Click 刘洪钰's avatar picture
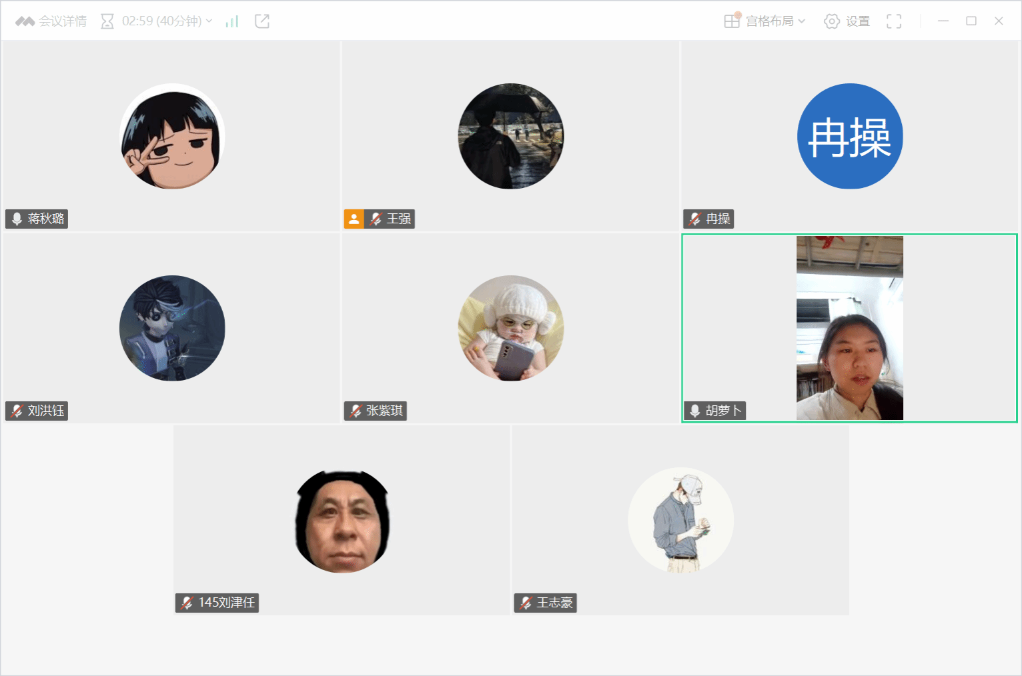Screen dimensions: 1022x676 172,328
